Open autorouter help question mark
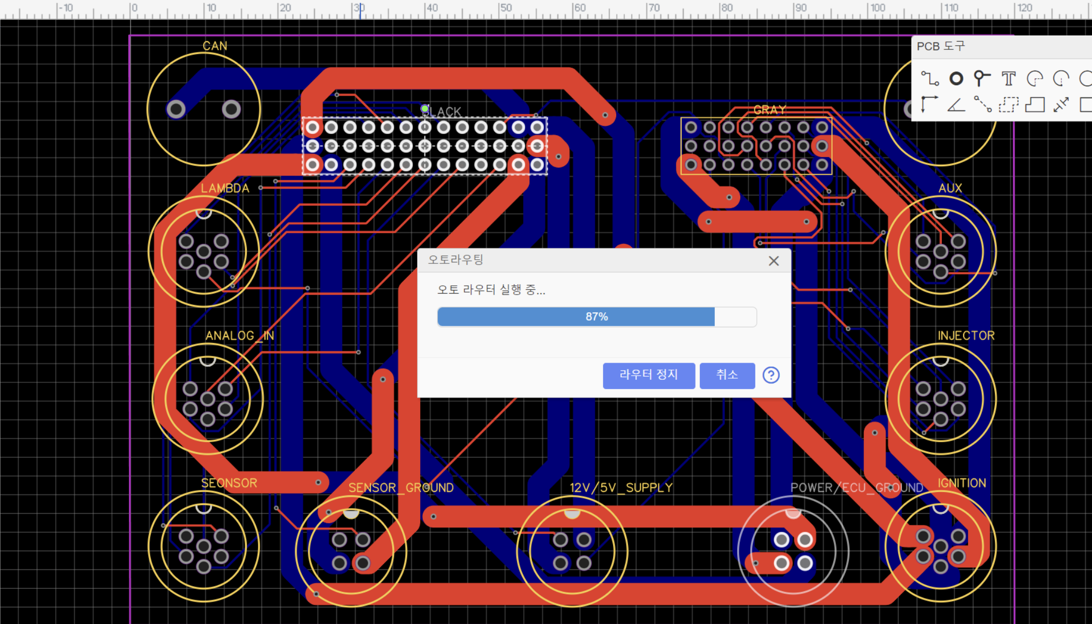The width and height of the screenshot is (1092, 624). coord(771,375)
